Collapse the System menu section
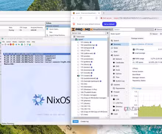This screenshot has height=134, width=162. [127, 55]
